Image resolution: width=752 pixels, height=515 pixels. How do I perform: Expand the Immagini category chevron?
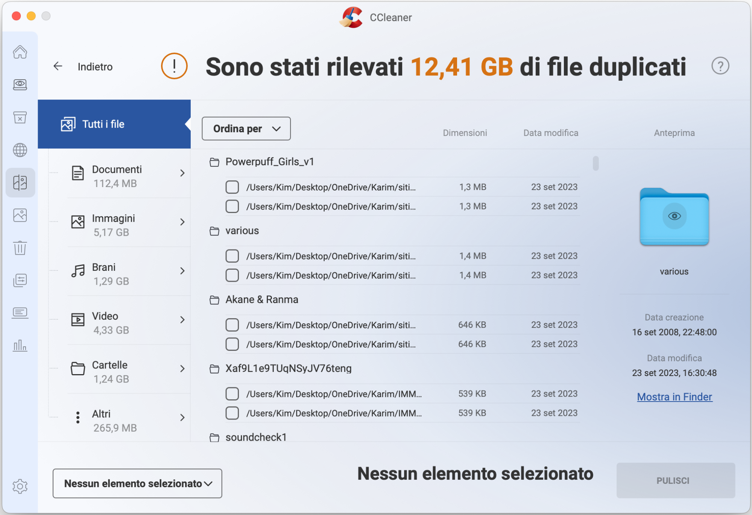click(182, 222)
